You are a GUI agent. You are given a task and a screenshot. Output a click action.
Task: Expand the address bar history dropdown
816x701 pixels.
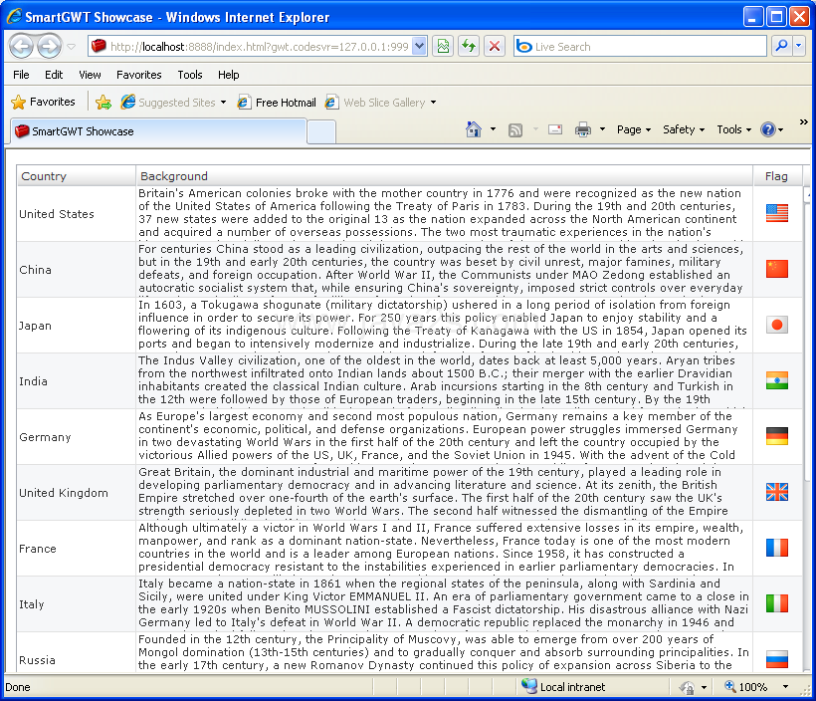tap(419, 47)
